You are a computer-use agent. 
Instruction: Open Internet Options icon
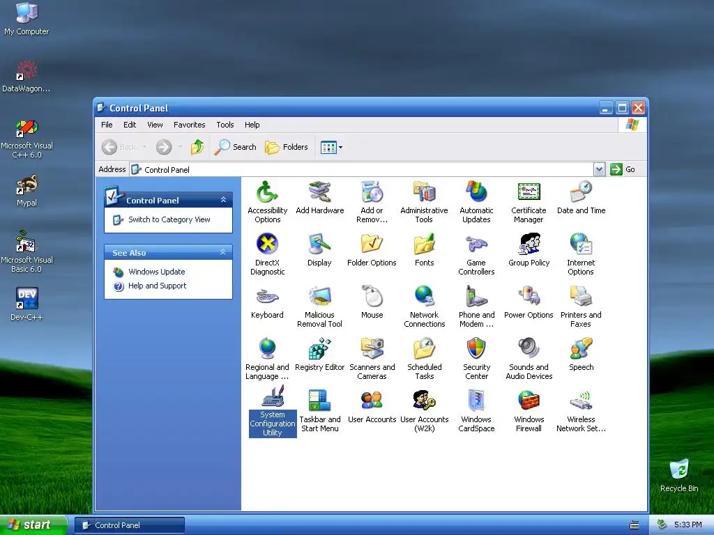[581, 254]
